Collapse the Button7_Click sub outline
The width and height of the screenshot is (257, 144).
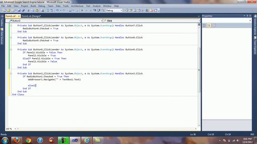tap(11, 26)
